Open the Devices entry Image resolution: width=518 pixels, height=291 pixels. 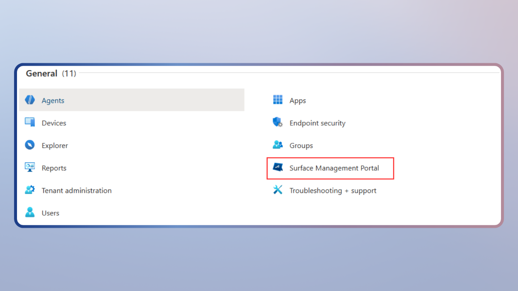point(54,123)
